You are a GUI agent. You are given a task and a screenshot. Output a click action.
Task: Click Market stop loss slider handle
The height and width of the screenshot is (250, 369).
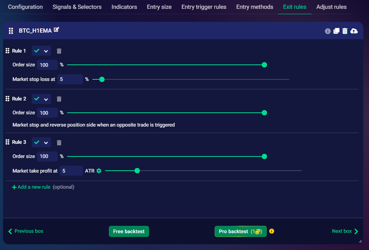(102, 79)
